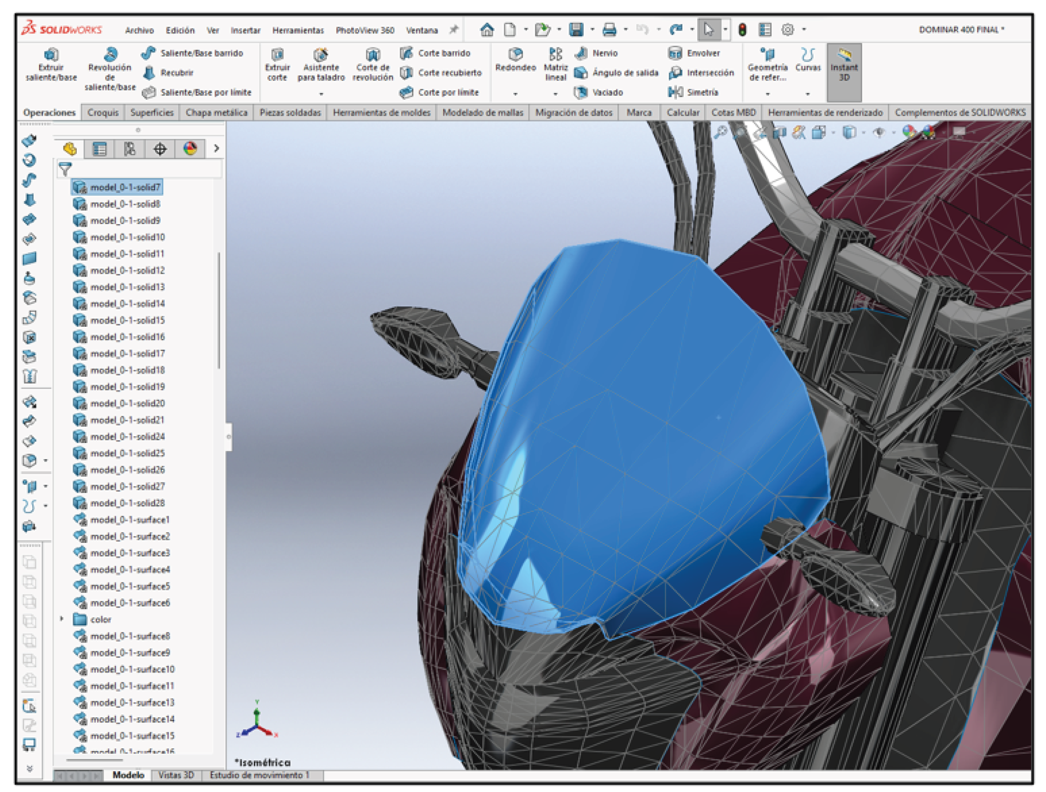This screenshot has height=792, width=1046.
Task: Open Curvas dropdown arrow
Action: (807, 94)
